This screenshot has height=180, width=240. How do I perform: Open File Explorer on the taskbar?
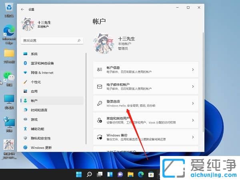pos(130,174)
